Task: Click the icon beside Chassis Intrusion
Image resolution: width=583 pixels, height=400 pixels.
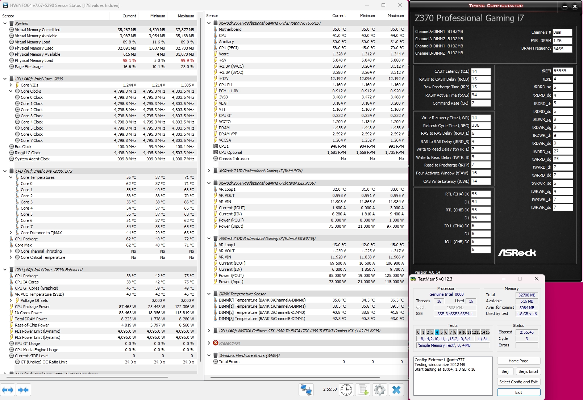Action: 216,159
